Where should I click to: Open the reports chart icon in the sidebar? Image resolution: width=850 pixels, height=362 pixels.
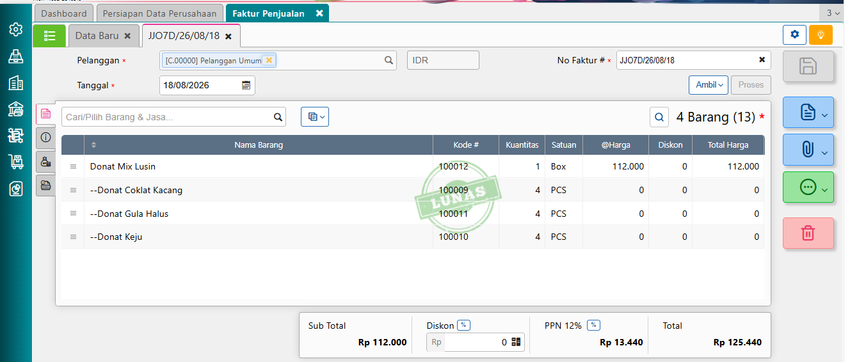(x=16, y=189)
